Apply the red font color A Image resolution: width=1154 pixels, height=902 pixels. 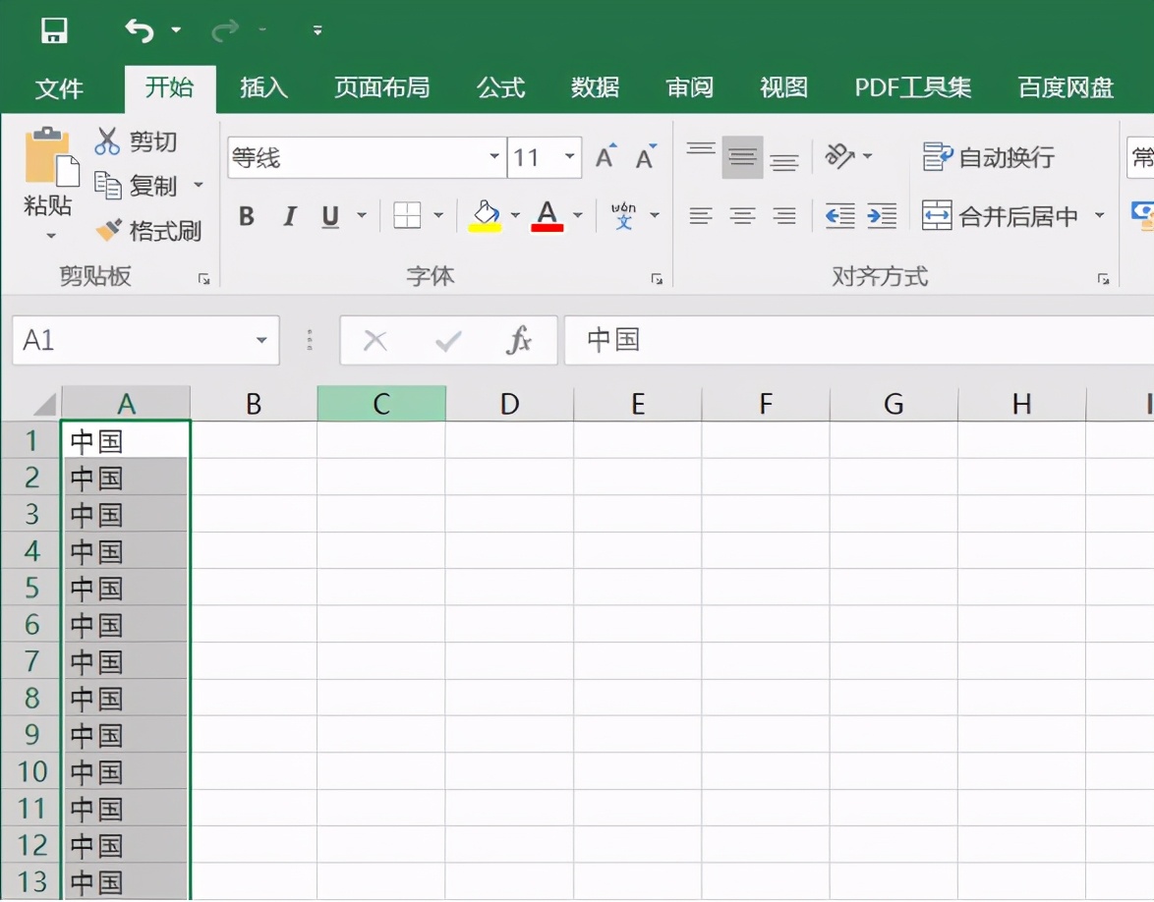click(x=547, y=215)
